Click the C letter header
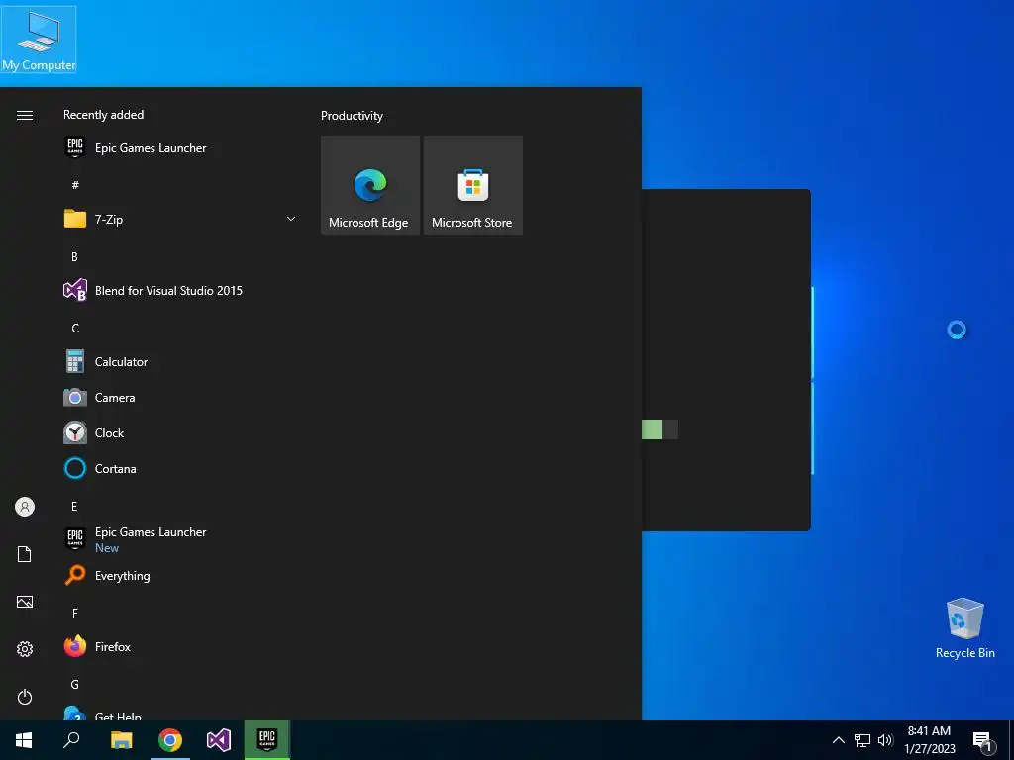Viewport: 1014px width, 760px height. coord(75,329)
